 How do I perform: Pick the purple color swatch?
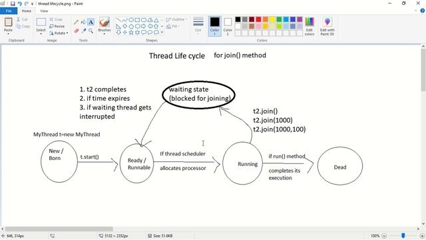(x=300, y=19)
